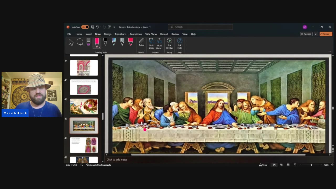The width and height of the screenshot is (336, 189).
Task: Click Accessibility: Investigate in status bar
Action: (99, 165)
